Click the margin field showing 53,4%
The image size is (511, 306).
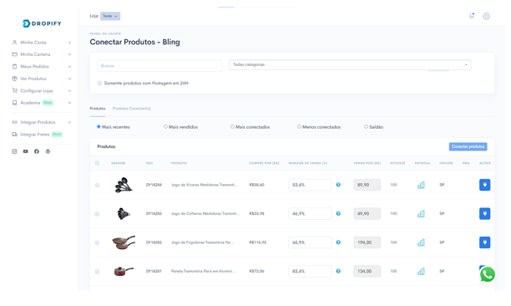pos(311,185)
